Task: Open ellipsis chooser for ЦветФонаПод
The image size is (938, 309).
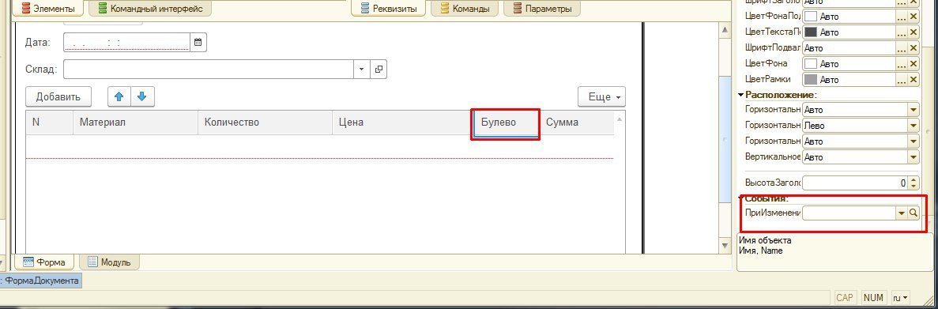Action: coord(902,17)
